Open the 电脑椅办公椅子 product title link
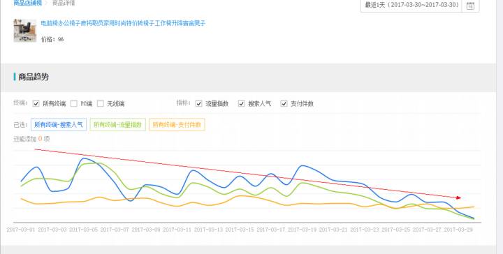This screenshot has width=503, height=254. coord(123,23)
